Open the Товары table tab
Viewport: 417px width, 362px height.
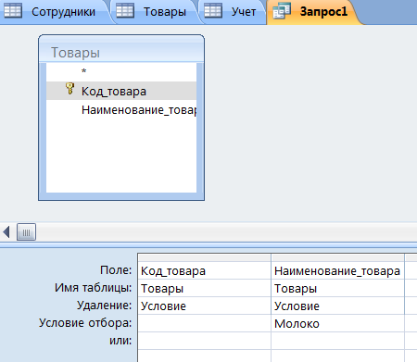coord(156,12)
